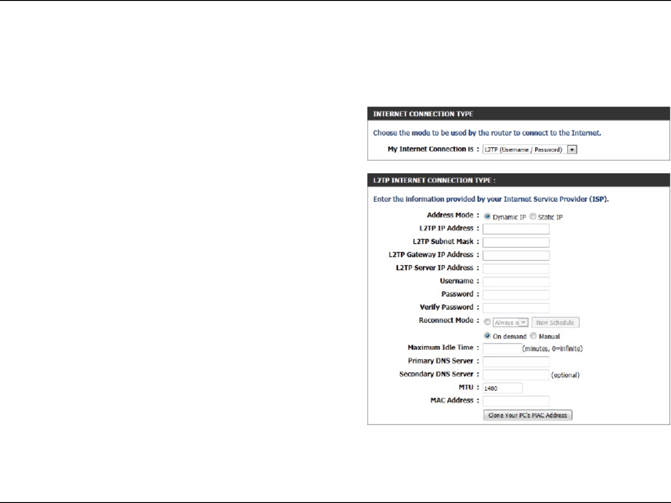Image resolution: width=671 pixels, height=503 pixels.
Task: Select the Dynamic IP address mode
Action: coord(487,216)
